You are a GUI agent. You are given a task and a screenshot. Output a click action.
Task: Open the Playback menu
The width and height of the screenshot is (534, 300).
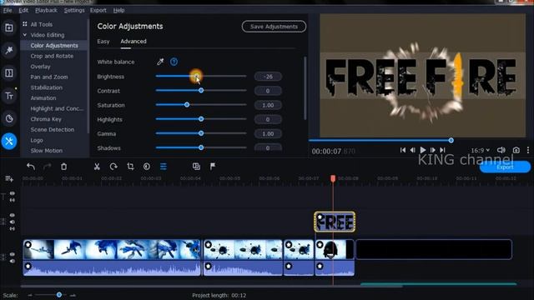click(47, 10)
